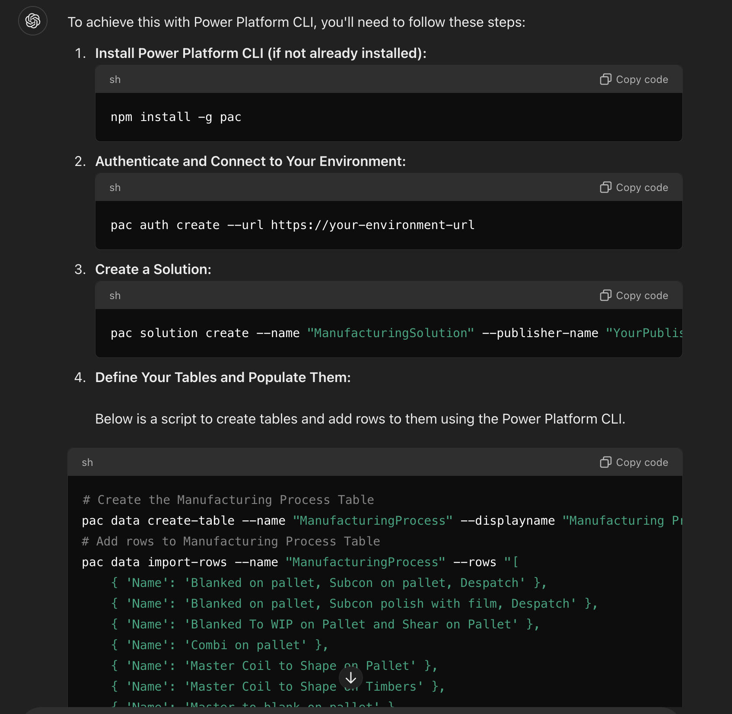The height and width of the screenshot is (714, 732).
Task: Click the 'sh' label of the script code block
Action: 87,462
